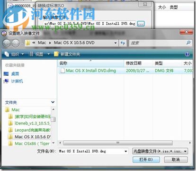Select Mac OSx86 (Tiger folder in tree
This screenshot has width=196, height=171.
pos(32,144)
